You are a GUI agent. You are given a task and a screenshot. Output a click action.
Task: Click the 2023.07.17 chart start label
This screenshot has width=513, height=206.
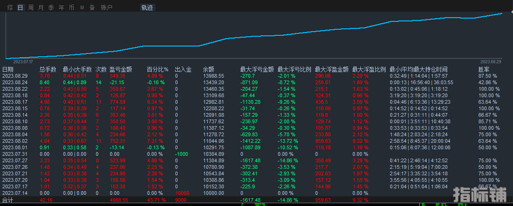click(23, 61)
